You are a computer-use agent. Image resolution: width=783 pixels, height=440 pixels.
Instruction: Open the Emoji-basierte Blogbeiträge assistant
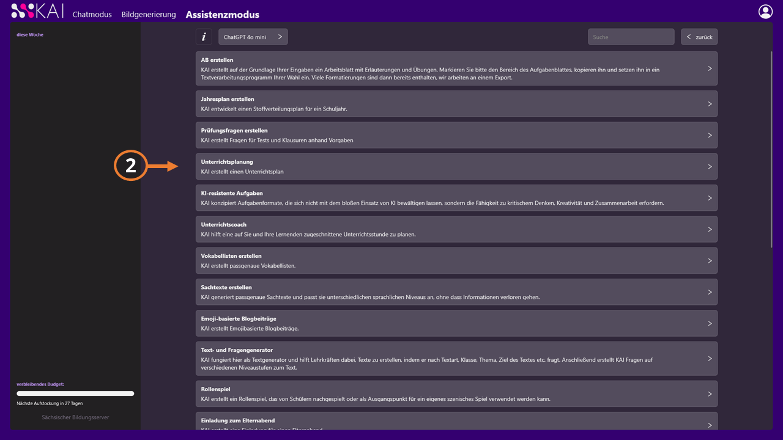coord(456,323)
